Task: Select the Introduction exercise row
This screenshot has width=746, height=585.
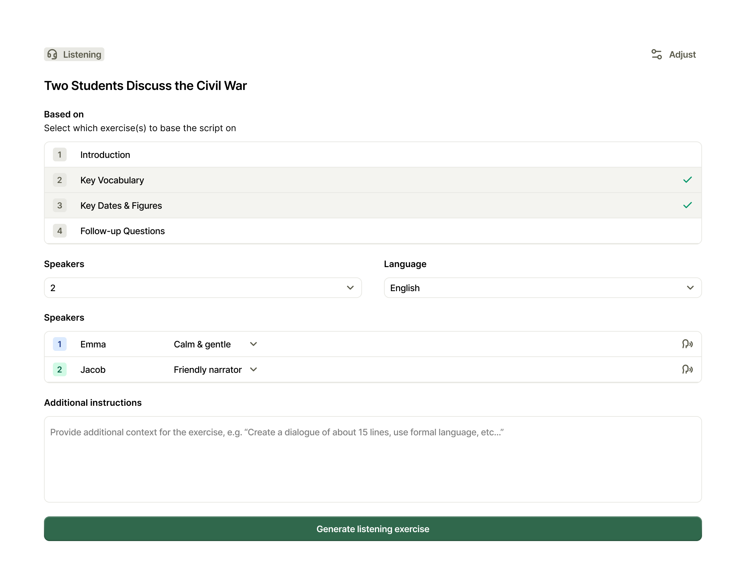Action: coord(373,155)
